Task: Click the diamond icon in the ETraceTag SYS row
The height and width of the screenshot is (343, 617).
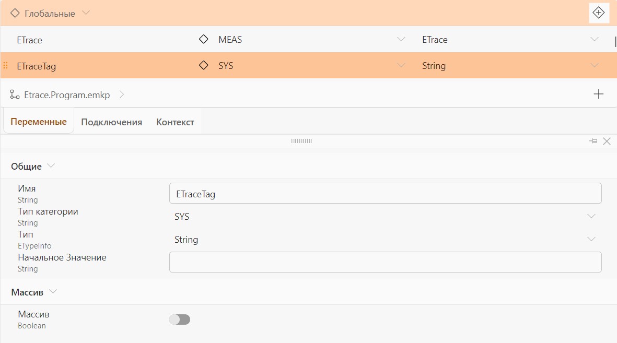Action: coord(203,65)
